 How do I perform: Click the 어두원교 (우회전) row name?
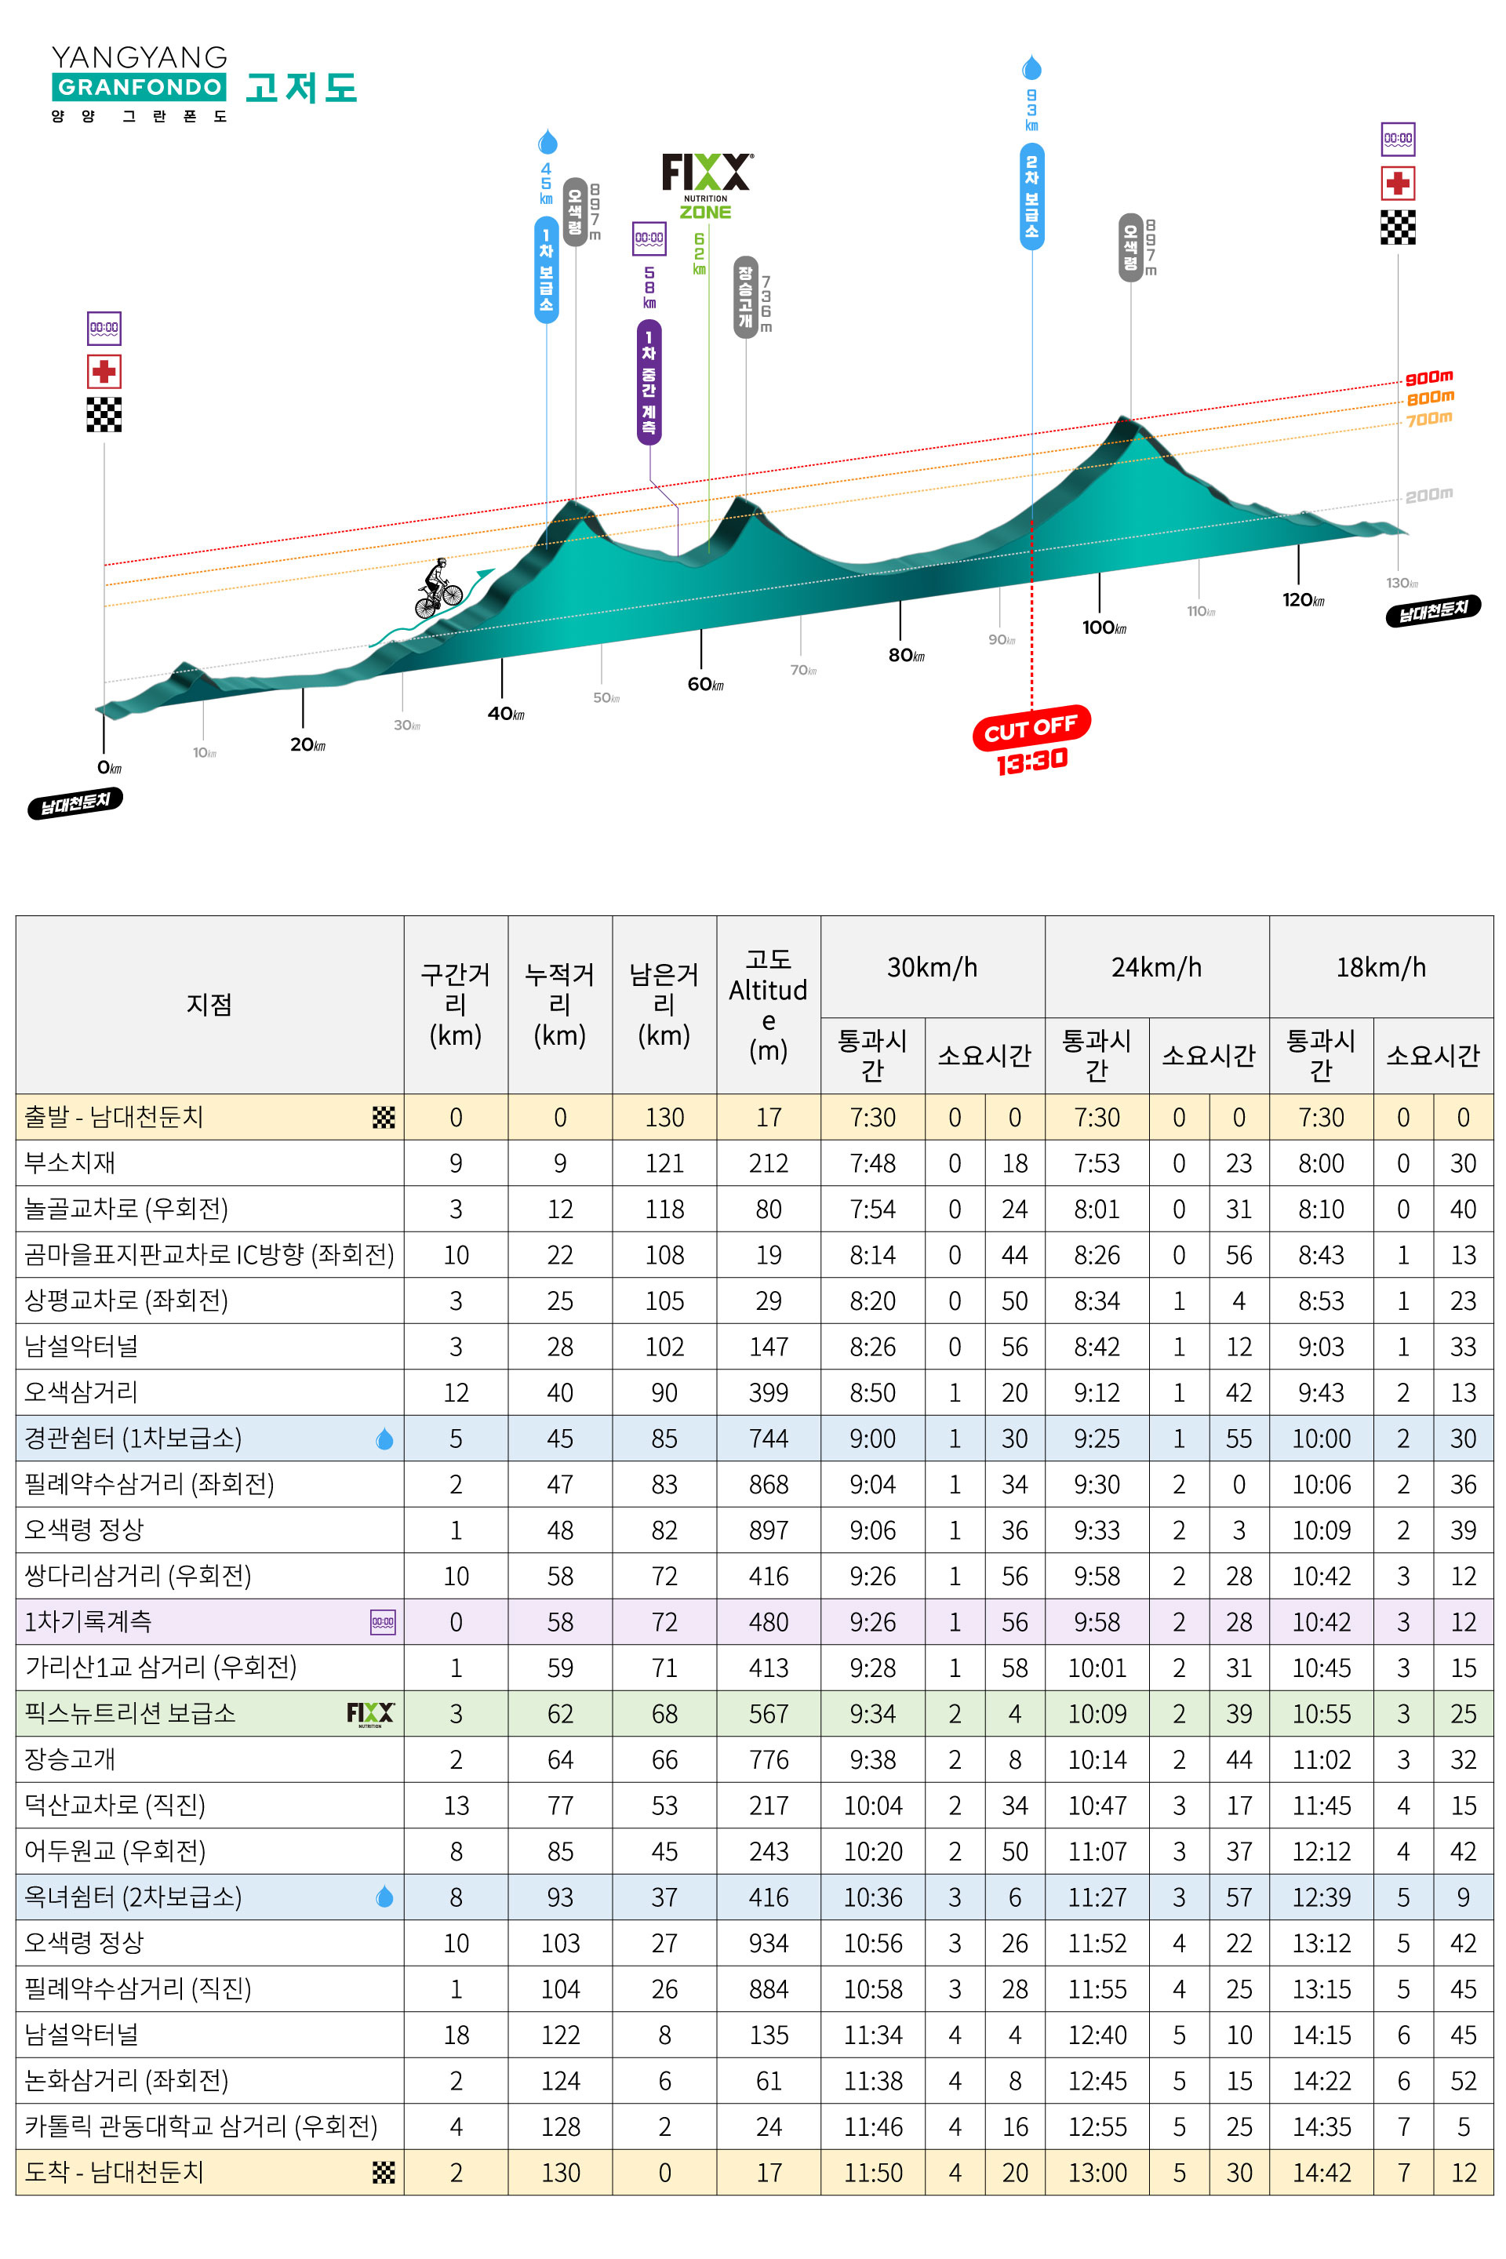click(x=115, y=1852)
